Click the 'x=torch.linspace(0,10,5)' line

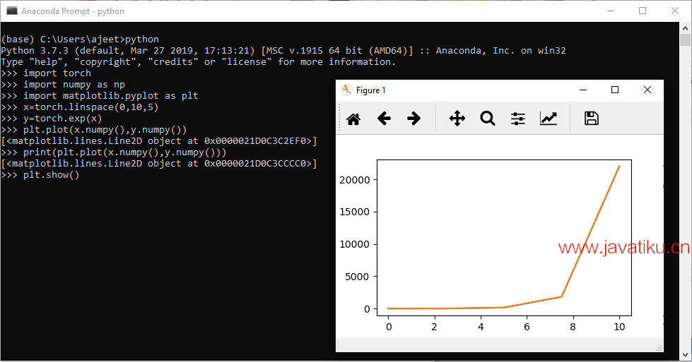click(80, 107)
